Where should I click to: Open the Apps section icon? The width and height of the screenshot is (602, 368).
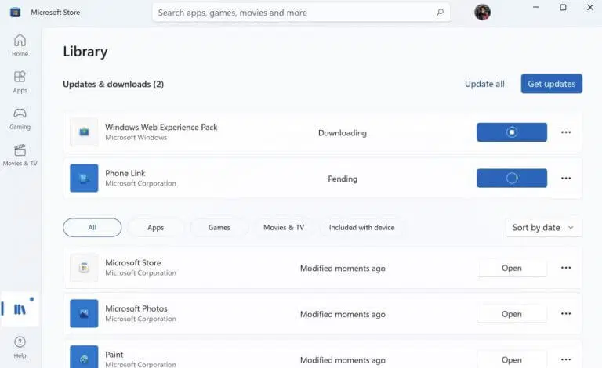point(20,77)
